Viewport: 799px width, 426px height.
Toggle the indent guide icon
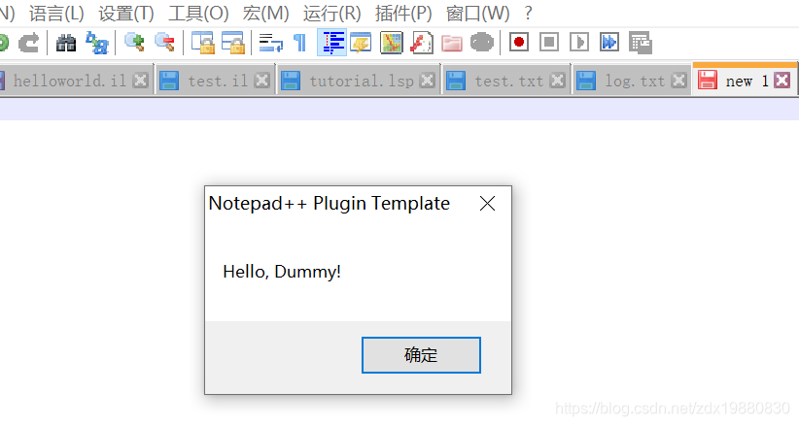click(331, 43)
